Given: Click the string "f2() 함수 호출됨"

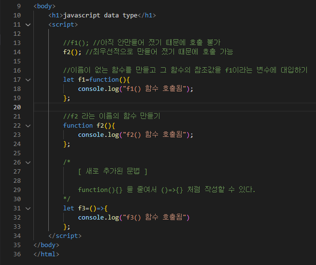Looking at the screenshot, I should tap(154, 135).
